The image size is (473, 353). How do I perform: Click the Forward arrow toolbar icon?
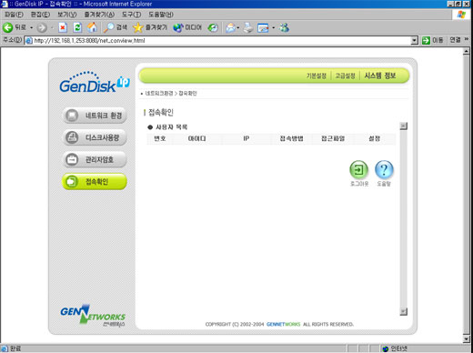[x=42, y=28]
